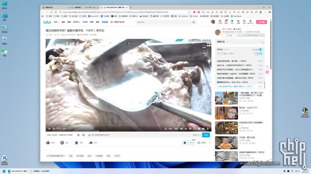This screenshot has height=174, width=311.
Task: Click the pink 投稿 upload button
Action: (x=261, y=22)
